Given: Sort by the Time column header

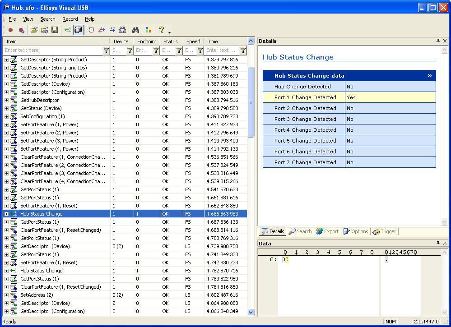Looking at the screenshot, I should tap(213, 41).
